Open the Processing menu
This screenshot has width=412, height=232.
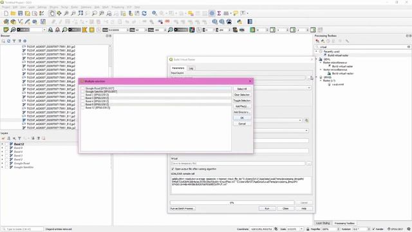[x=118, y=7]
